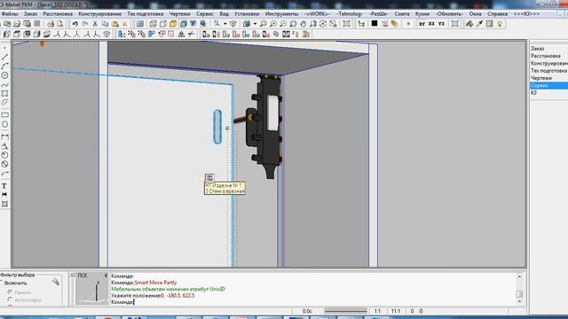Select the Rectangle tool in left toolbar
This screenshot has height=319, width=568.
[x=4, y=115]
